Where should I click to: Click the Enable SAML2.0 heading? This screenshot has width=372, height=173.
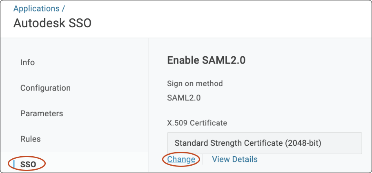206,61
